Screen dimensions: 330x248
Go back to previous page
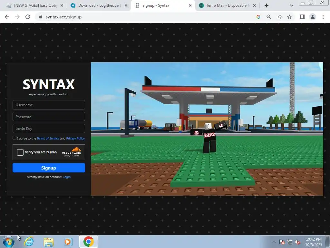pos(7,17)
